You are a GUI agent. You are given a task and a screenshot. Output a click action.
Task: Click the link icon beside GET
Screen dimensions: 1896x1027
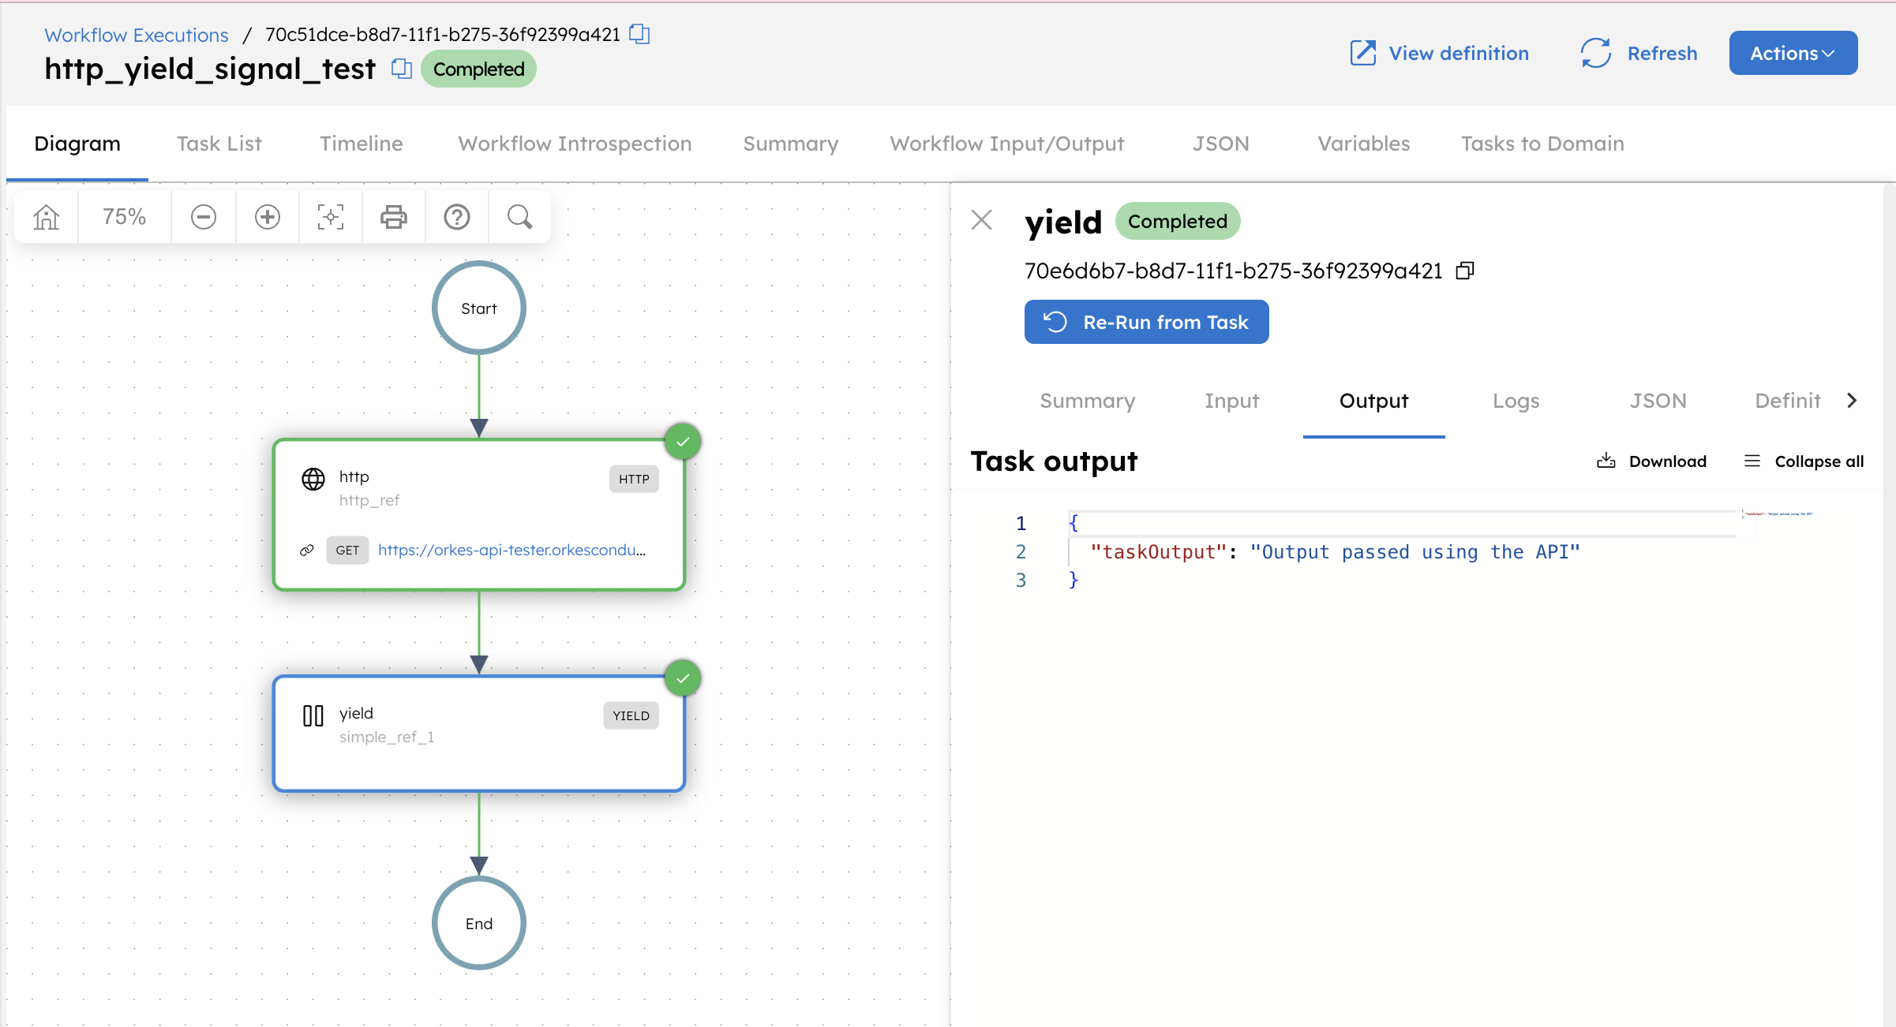coord(307,550)
